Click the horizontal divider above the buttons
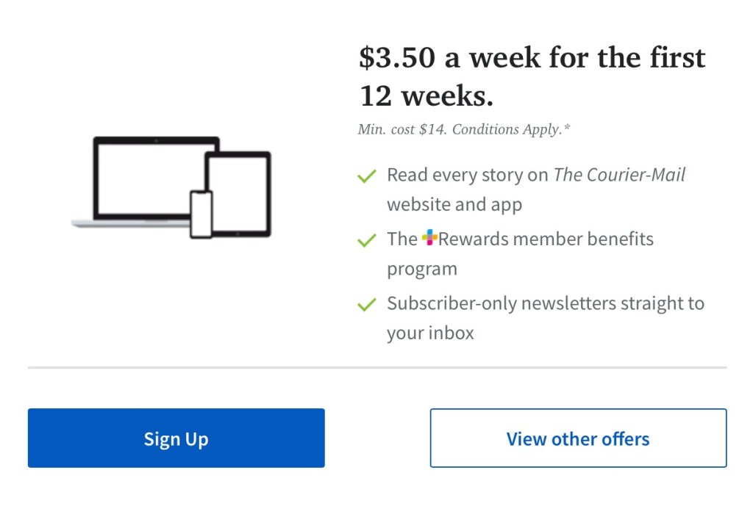753x506 pixels. (x=376, y=366)
